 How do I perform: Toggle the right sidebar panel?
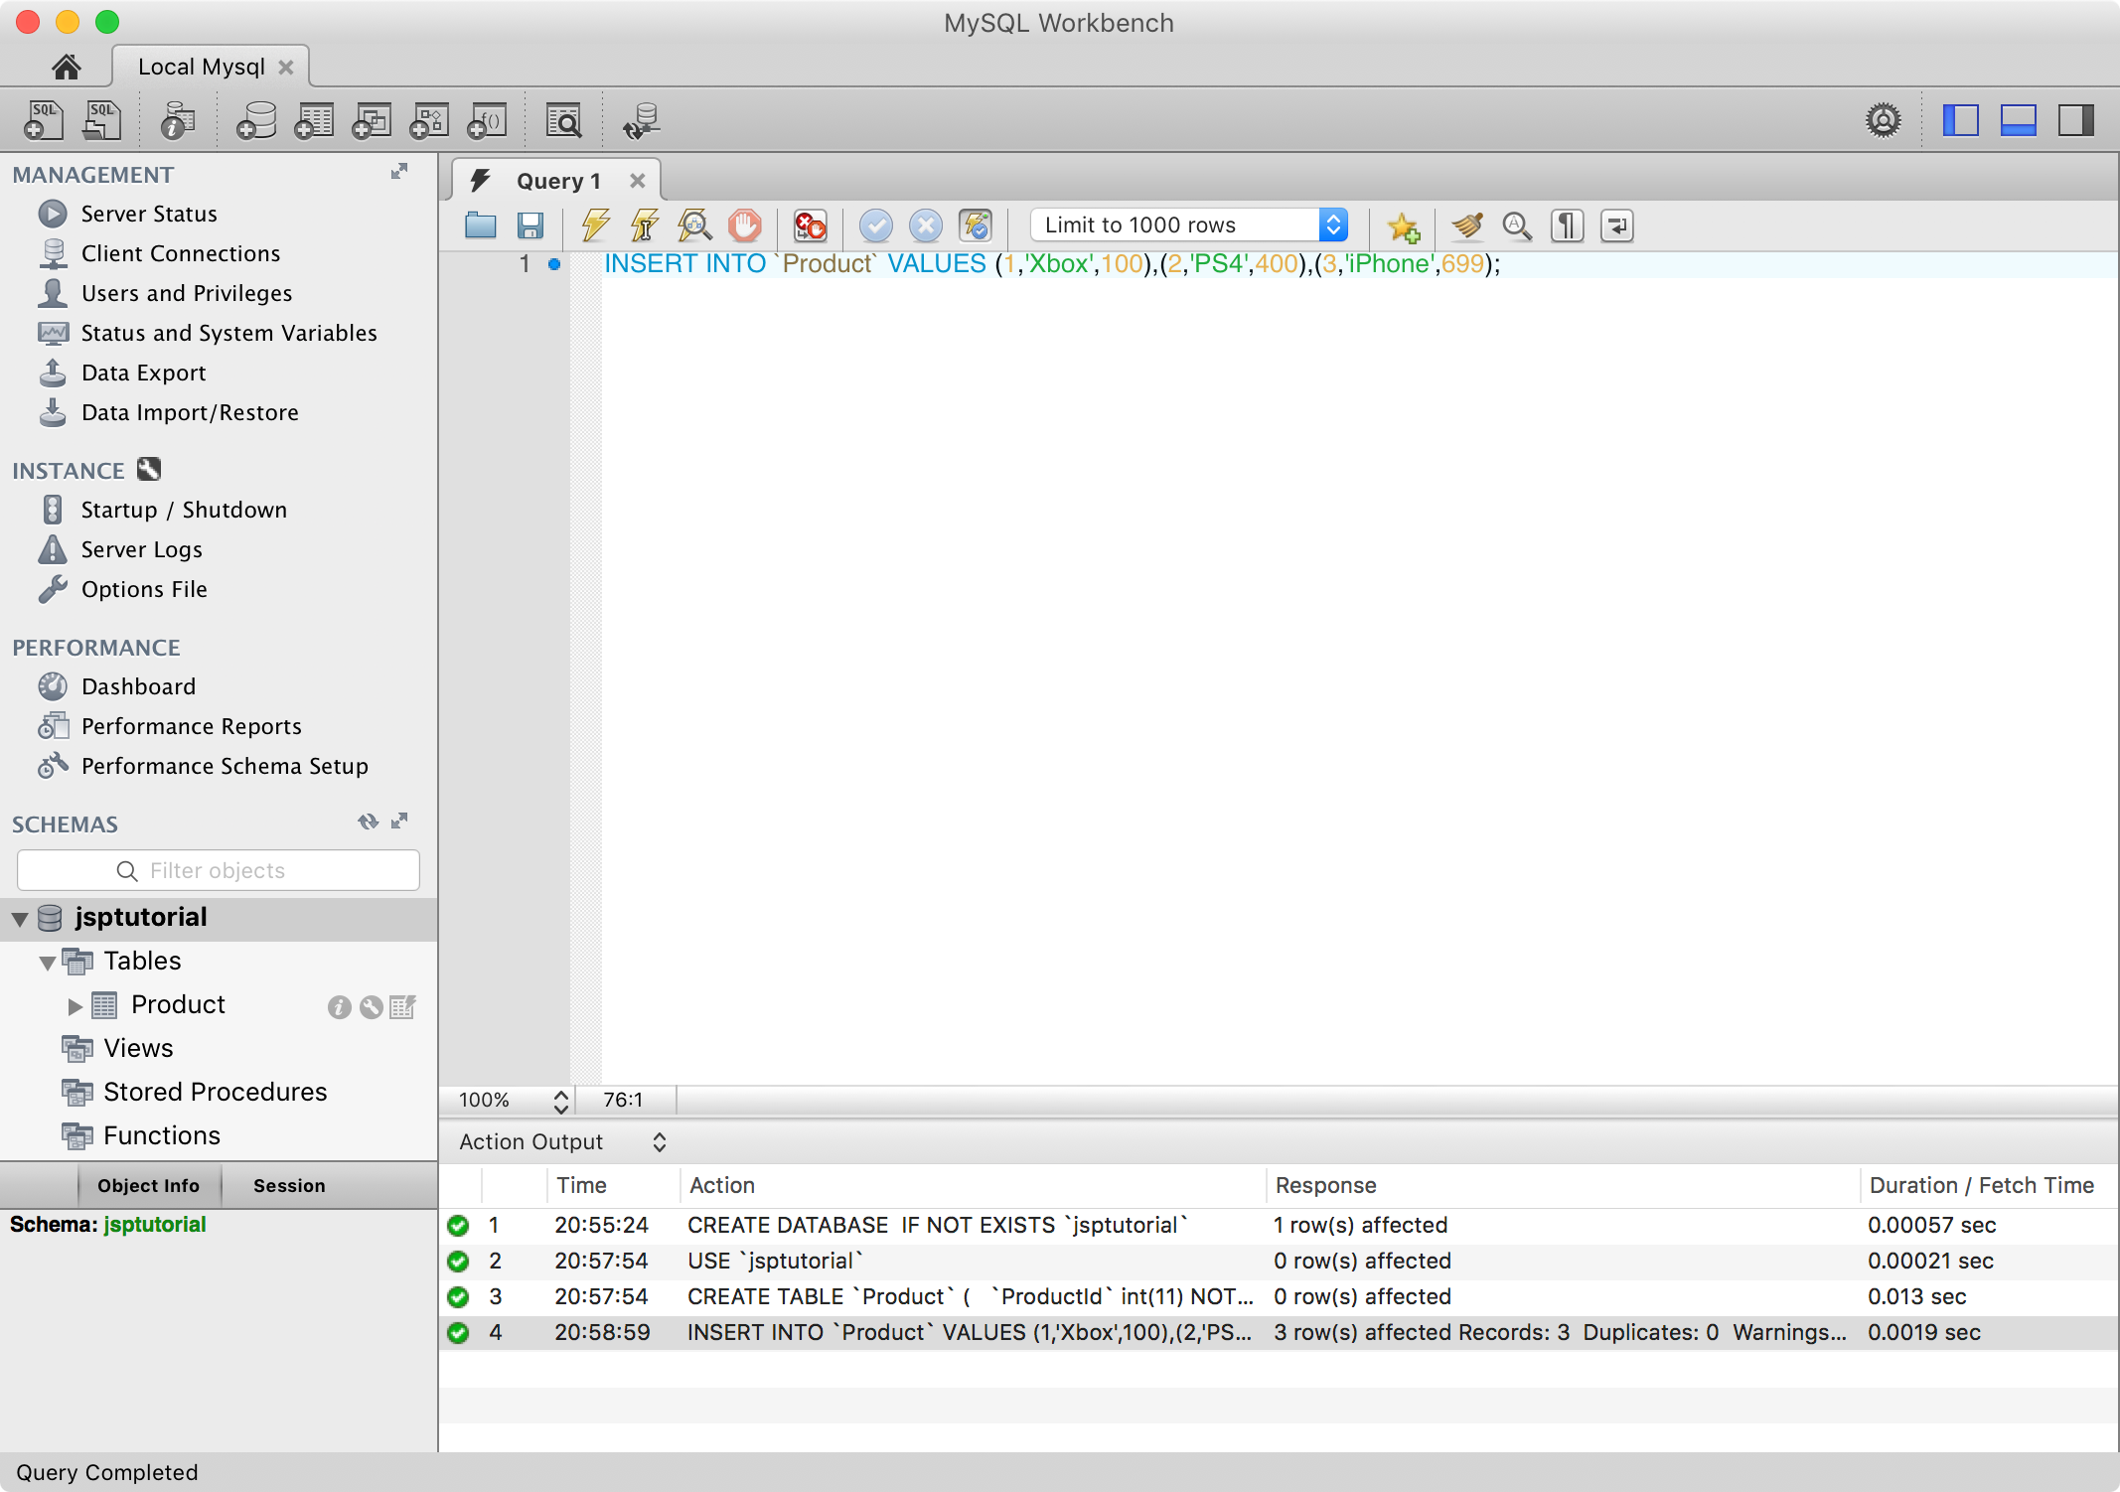click(2075, 120)
